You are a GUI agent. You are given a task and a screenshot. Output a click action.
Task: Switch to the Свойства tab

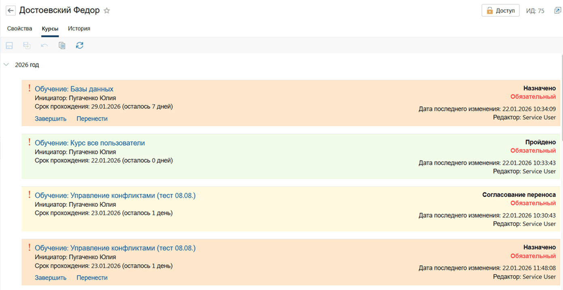(x=19, y=29)
